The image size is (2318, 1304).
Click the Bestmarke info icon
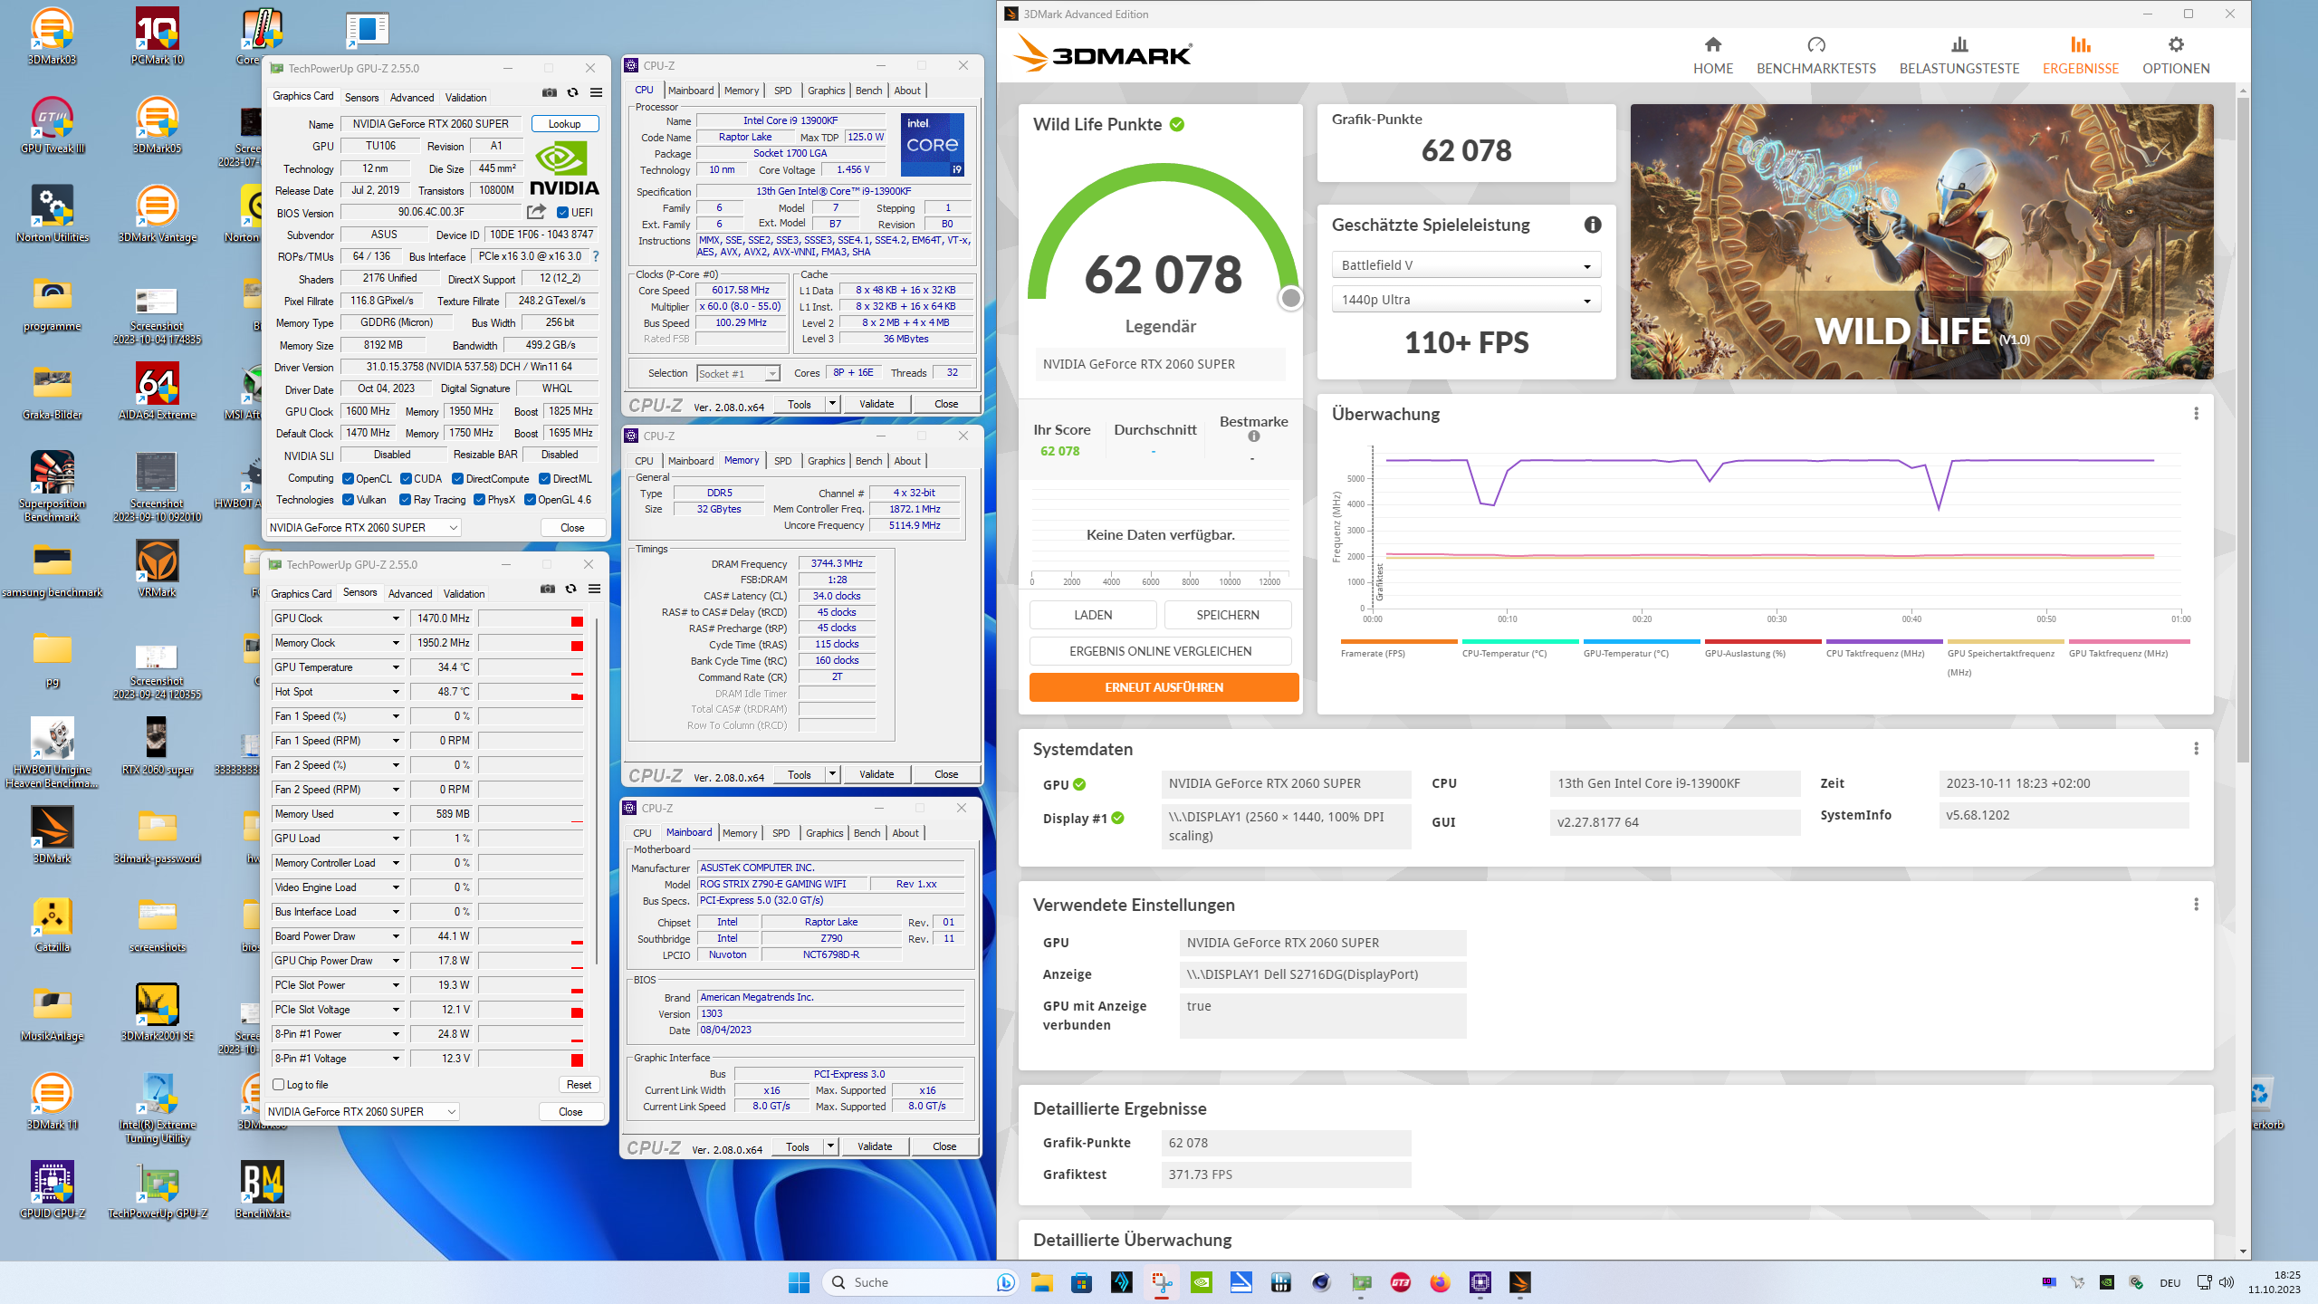[x=1253, y=436]
